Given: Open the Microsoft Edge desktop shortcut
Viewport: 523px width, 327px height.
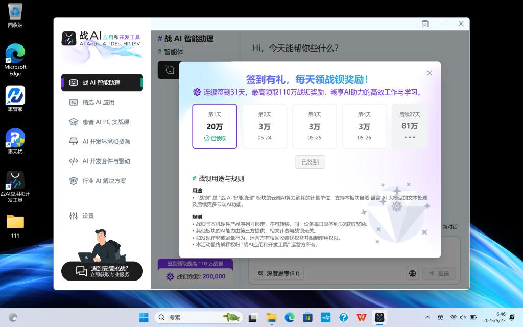Looking at the screenshot, I should coord(15,60).
